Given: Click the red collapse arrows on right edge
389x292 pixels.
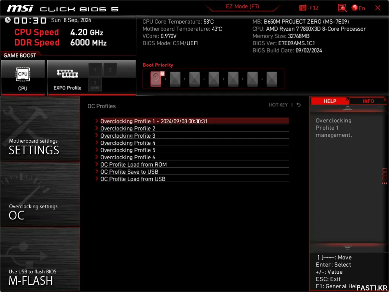Looking at the screenshot, I should click(384, 184).
